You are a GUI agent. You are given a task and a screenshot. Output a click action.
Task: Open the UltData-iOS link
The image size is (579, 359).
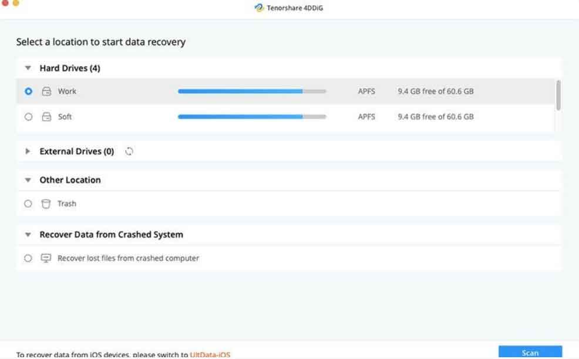pyautogui.click(x=210, y=354)
